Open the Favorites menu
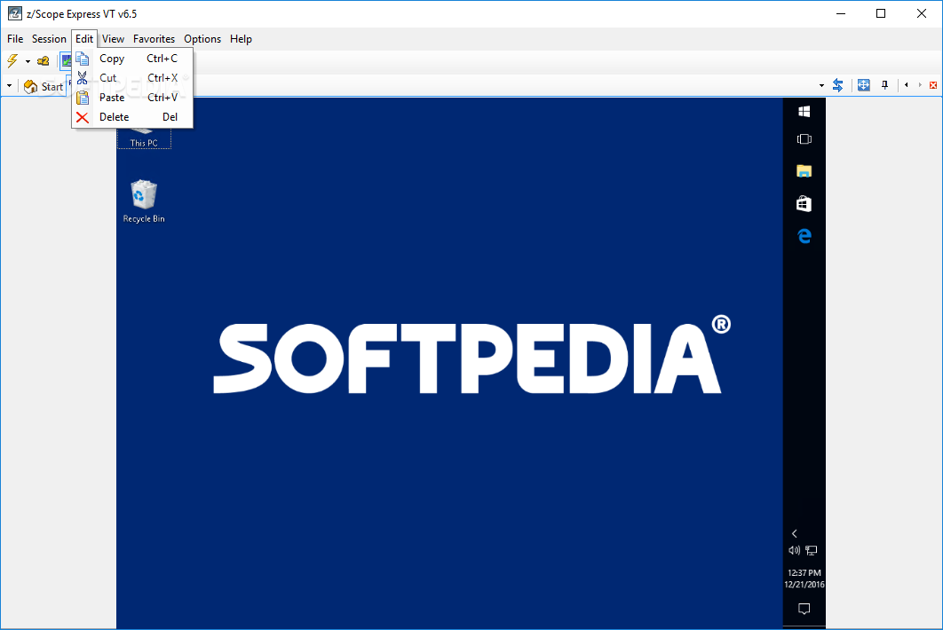The image size is (943, 630). pos(154,38)
